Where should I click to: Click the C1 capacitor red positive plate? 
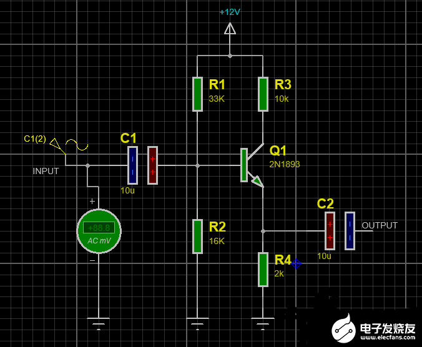click(x=152, y=165)
